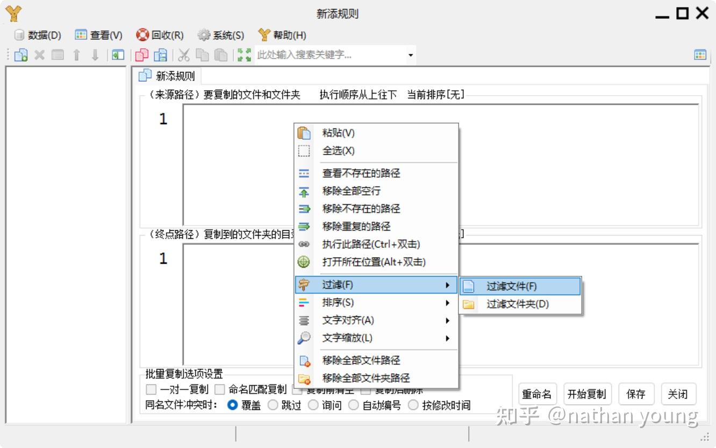The height and width of the screenshot is (448, 716).
Task: Click inside the destination path text area
Action: (441, 304)
